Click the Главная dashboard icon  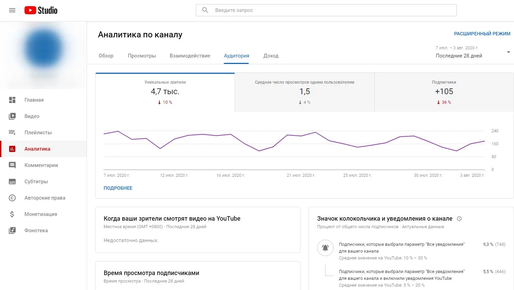(12, 100)
